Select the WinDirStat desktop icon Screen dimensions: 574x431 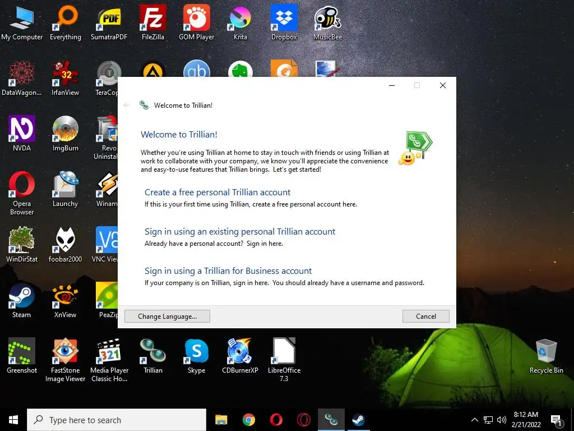point(22,245)
